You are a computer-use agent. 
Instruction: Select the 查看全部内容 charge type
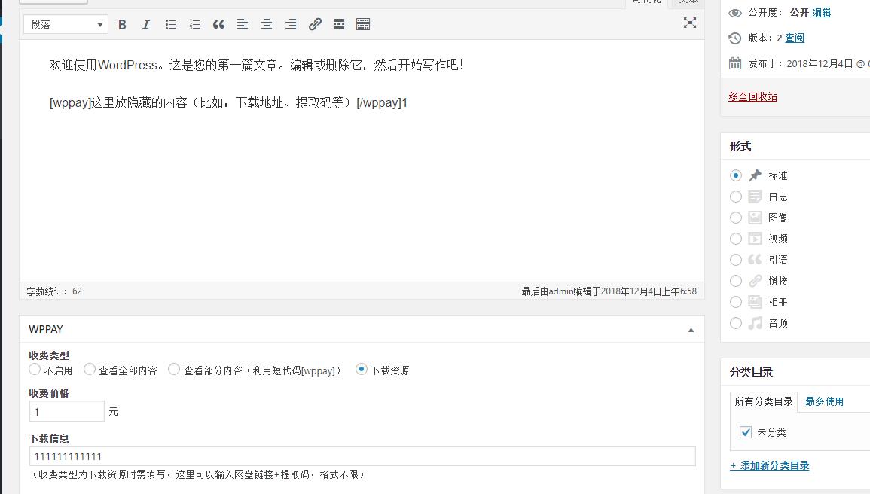pos(90,369)
